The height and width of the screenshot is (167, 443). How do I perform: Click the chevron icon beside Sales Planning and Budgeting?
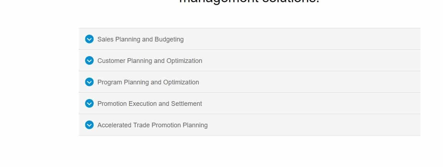coord(89,39)
